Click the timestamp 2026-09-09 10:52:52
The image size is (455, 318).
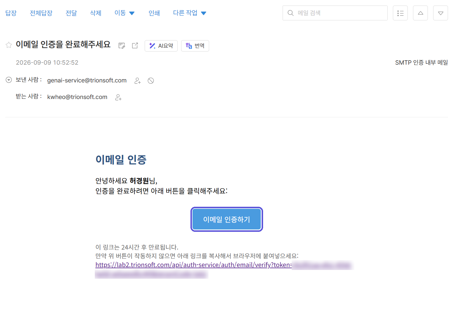pyautogui.click(x=47, y=62)
